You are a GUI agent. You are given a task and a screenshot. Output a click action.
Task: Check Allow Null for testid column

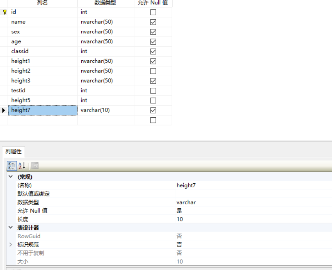[x=153, y=91]
